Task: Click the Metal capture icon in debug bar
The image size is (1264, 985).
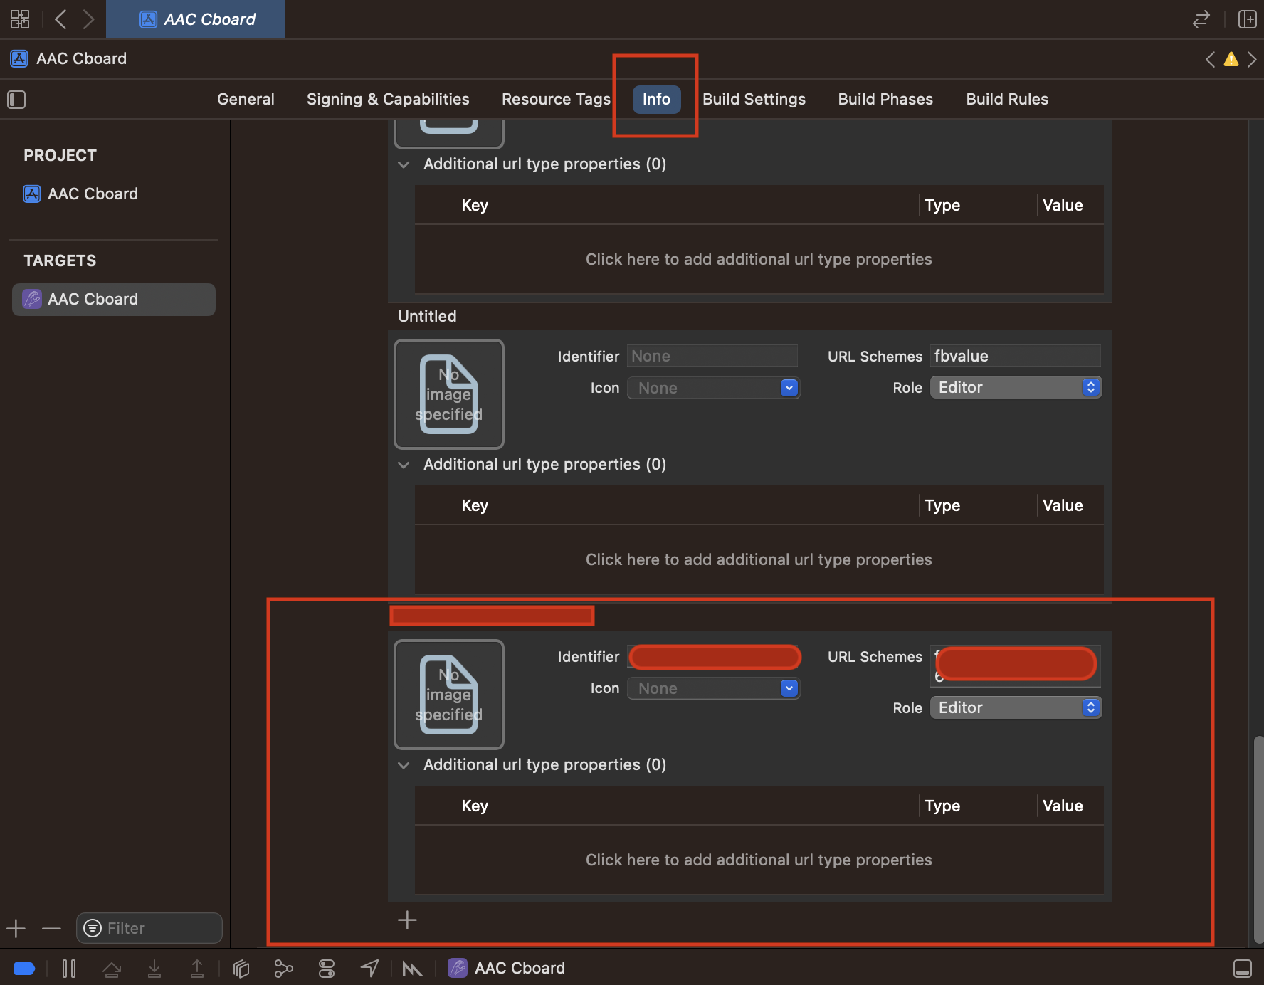Action: click(412, 968)
